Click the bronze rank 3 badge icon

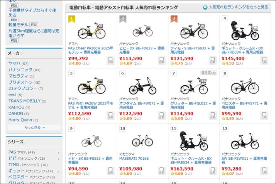[x=174, y=18]
